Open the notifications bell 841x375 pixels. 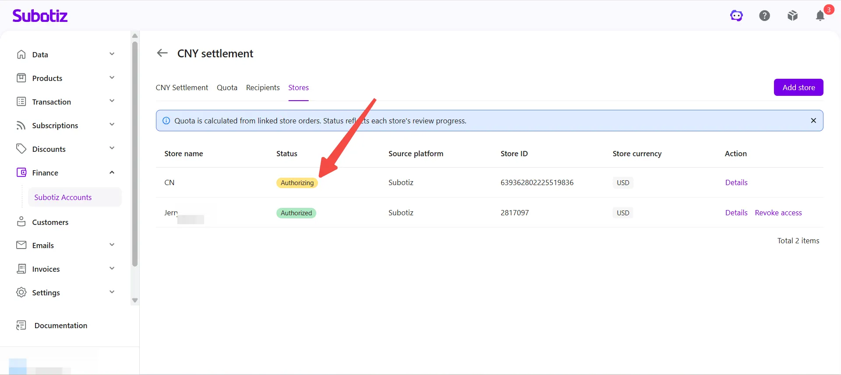coord(820,16)
